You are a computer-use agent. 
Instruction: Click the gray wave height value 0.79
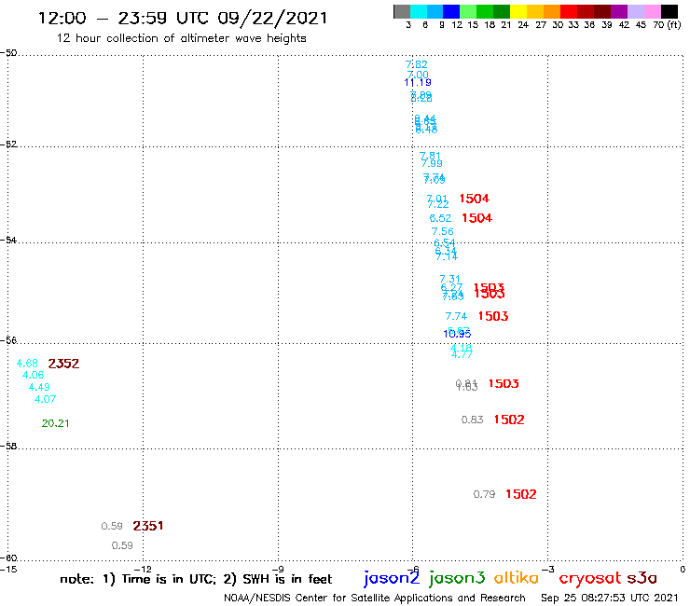(484, 494)
